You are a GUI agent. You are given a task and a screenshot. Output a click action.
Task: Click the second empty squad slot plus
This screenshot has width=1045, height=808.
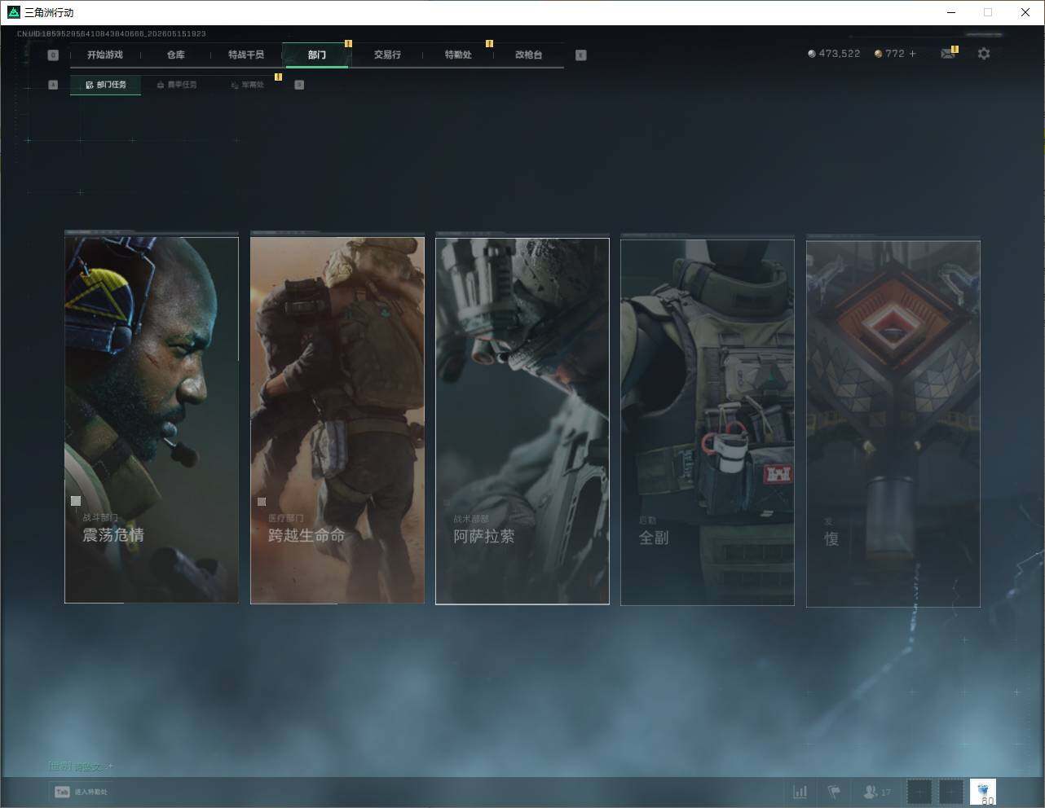[x=951, y=792]
